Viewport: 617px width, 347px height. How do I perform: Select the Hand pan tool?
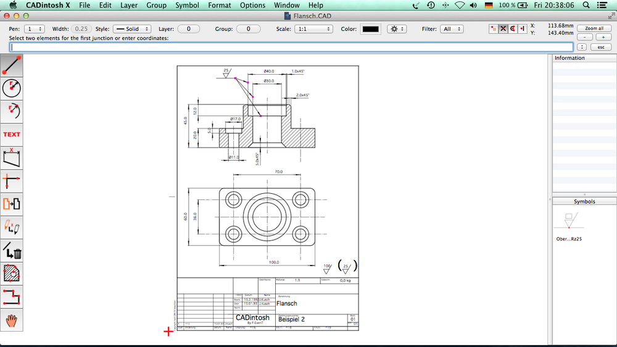point(11,320)
